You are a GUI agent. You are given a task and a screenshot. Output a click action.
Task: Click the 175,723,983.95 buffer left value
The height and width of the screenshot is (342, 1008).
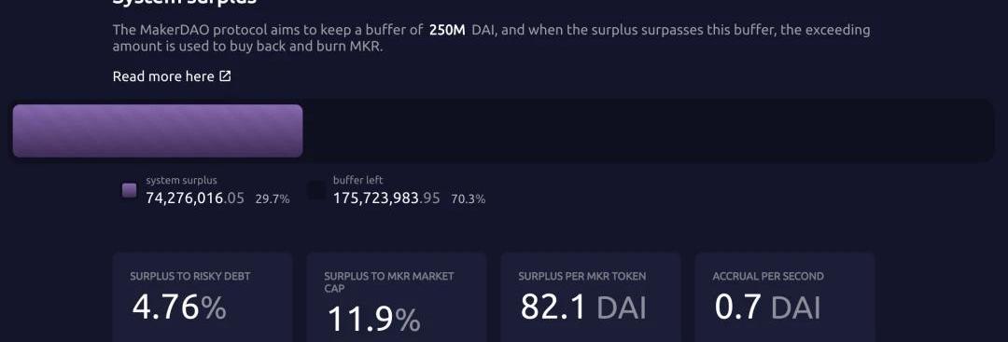(386, 198)
